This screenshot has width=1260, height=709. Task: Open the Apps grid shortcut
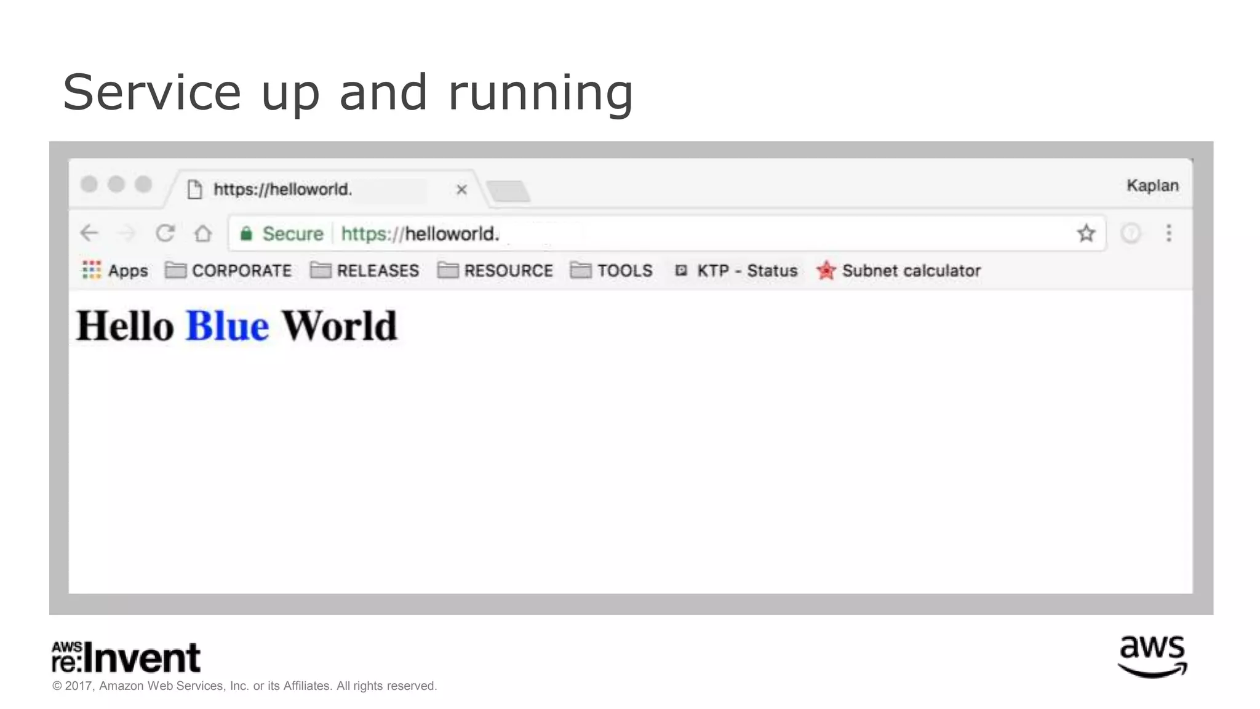115,270
